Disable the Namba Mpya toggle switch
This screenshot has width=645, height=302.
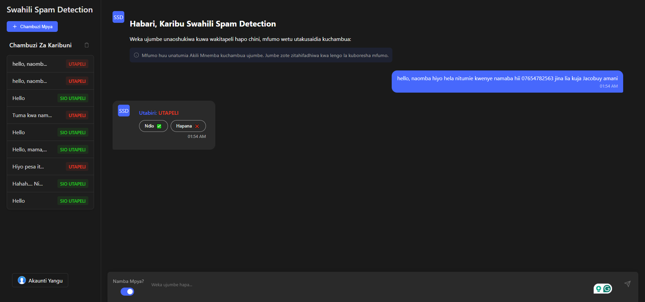coord(127,292)
